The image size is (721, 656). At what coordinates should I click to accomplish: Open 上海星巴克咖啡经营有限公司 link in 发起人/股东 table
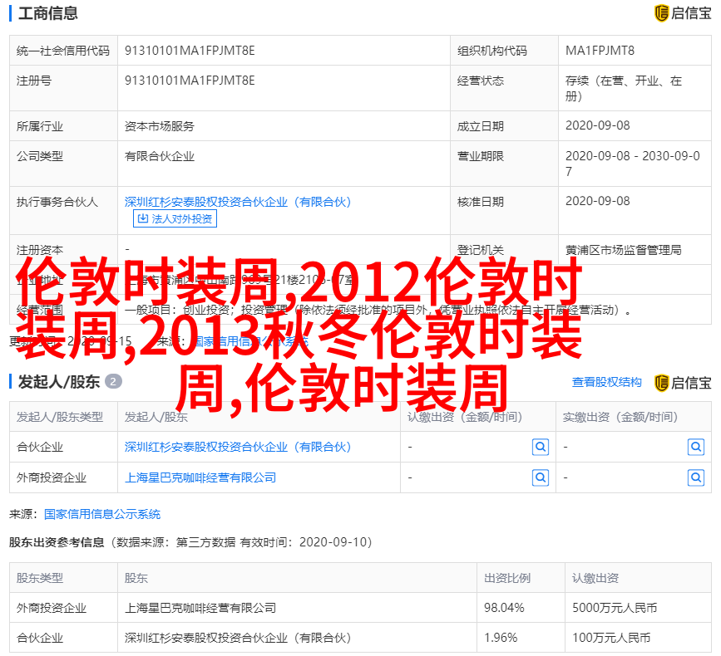200,477
